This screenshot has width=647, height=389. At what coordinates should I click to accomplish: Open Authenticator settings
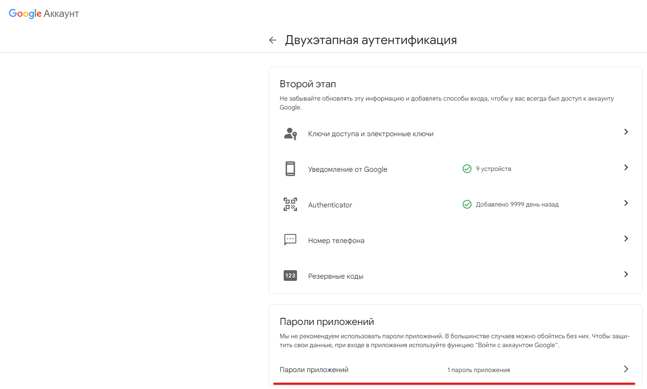[455, 205]
